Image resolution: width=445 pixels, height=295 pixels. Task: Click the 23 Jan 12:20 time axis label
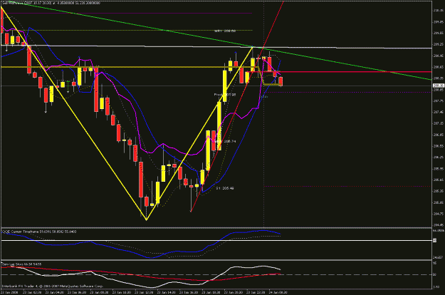tap(144, 292)
